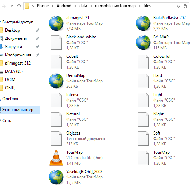Open DCIM folder in sidebar
Screen dimensions: 193x187
(x=10, y=80)
